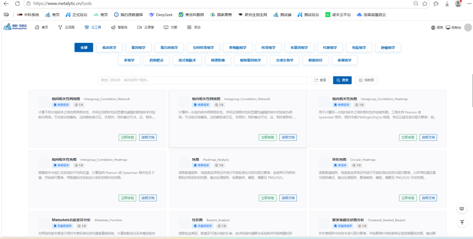Filter tools by 代谢组学
Viewport: 473px width, 239px height.
point(330,48)
